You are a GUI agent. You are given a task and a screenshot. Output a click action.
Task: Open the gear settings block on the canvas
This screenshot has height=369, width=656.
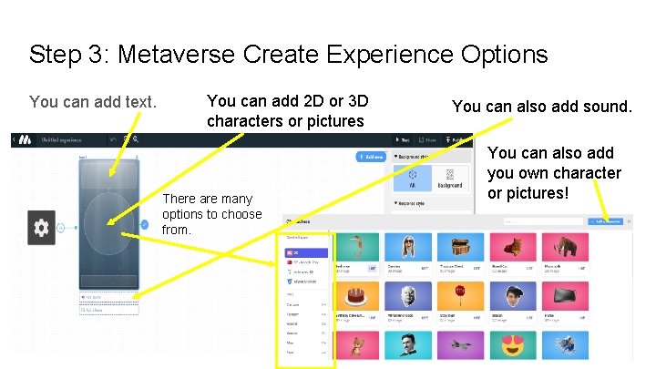[41, 228]
